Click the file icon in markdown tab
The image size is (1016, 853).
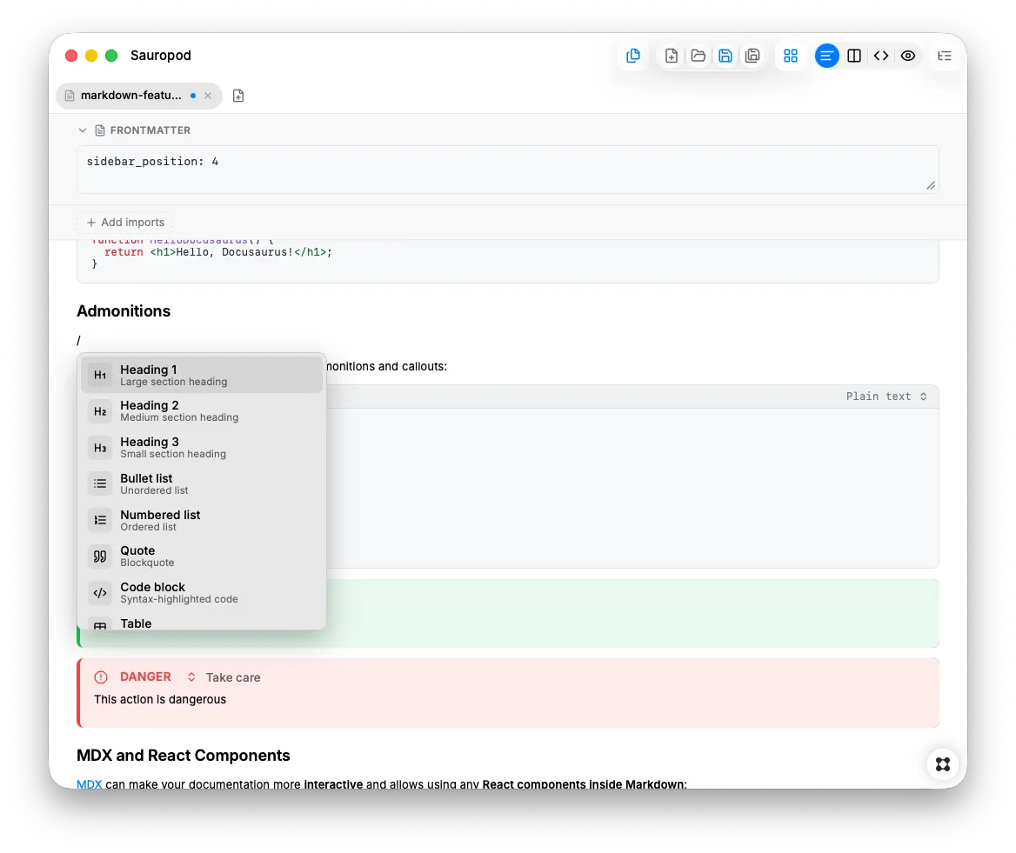coord(70,95)
